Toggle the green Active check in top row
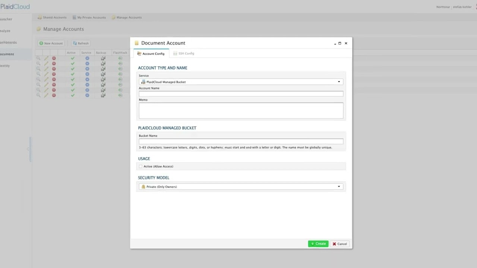 click(x=73, y=58)
